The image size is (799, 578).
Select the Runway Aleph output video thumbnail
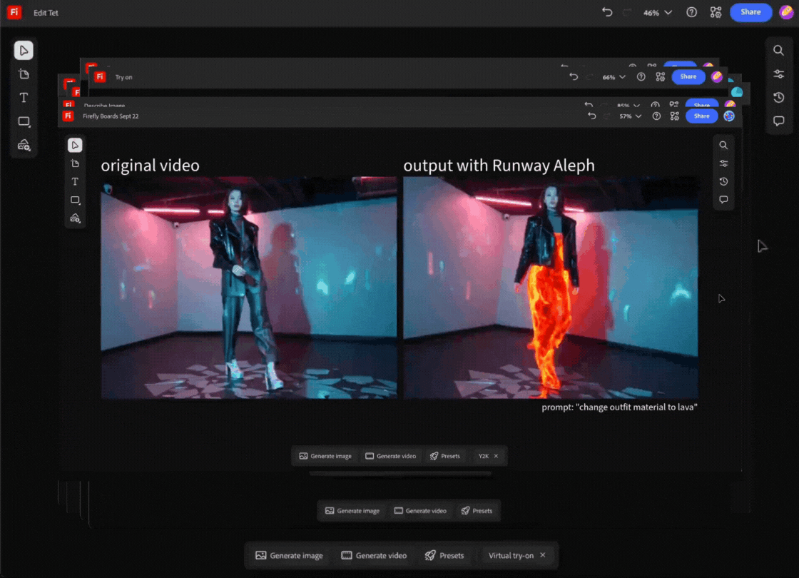point(550,288)
